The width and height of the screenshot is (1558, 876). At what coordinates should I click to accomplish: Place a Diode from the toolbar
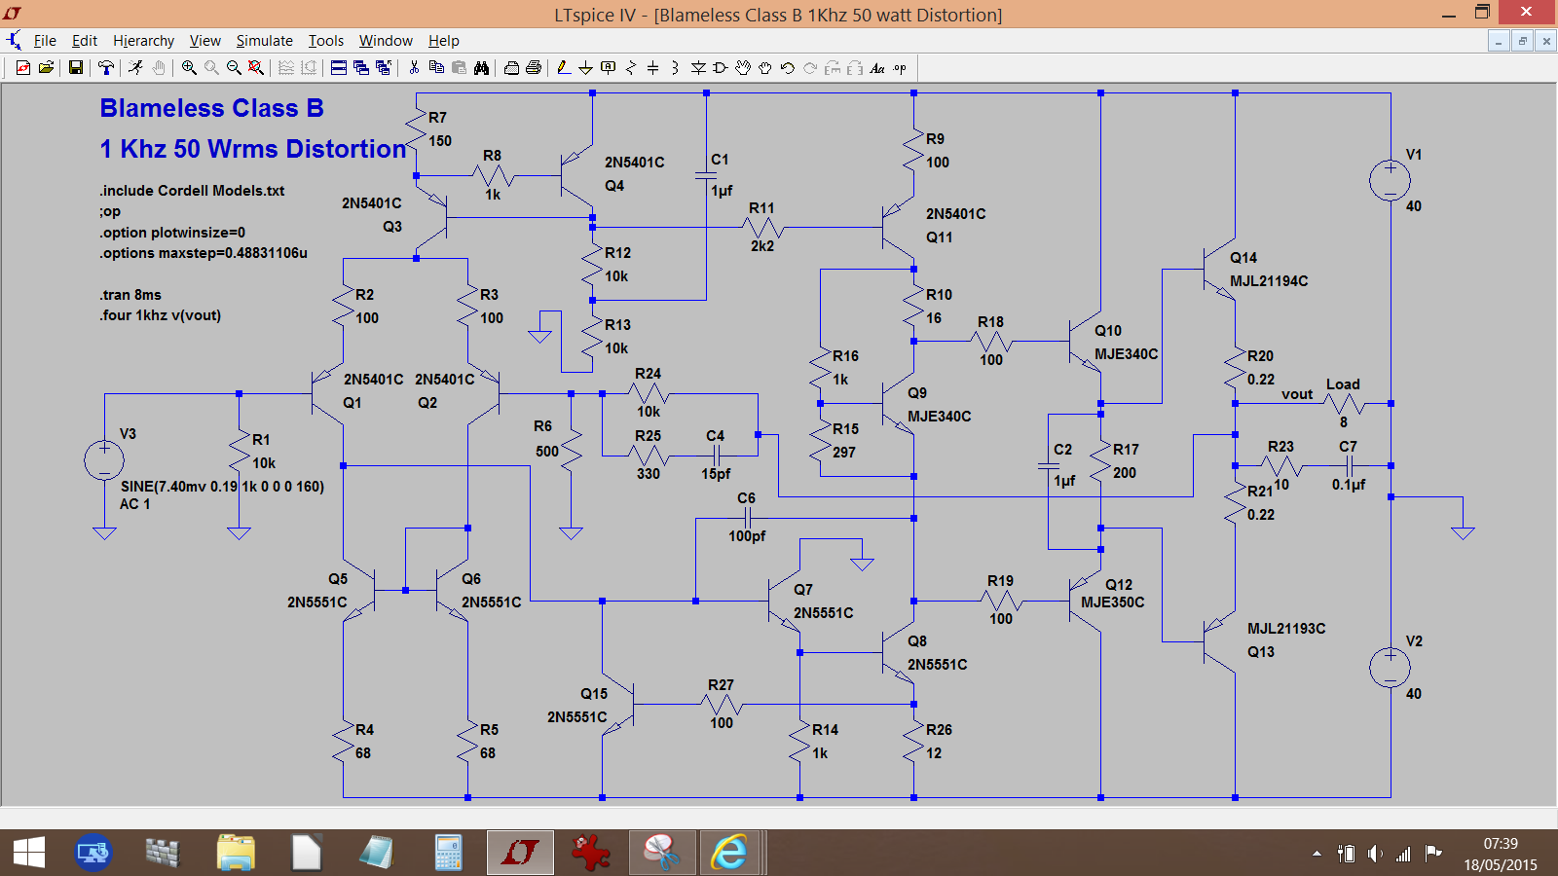pyautogui.click(x=698, y=68)
